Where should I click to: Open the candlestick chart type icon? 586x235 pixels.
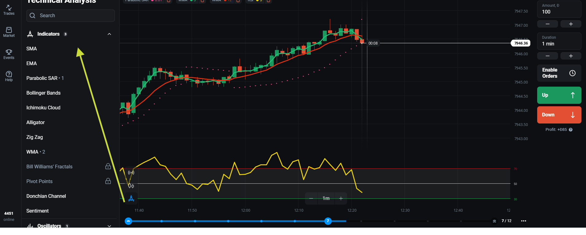click(131, 186)
